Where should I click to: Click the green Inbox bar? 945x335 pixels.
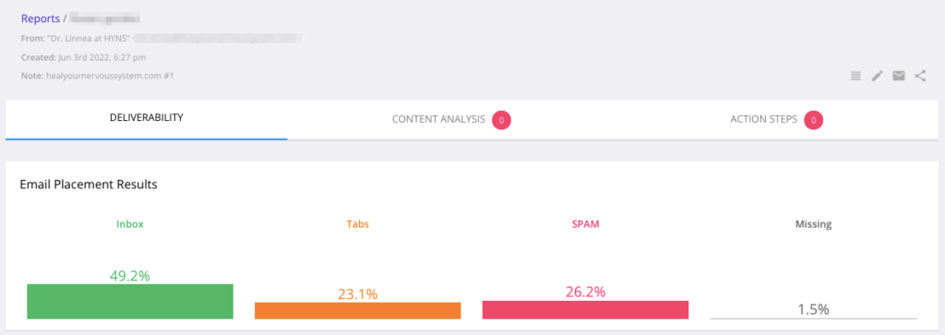(130, 301)
